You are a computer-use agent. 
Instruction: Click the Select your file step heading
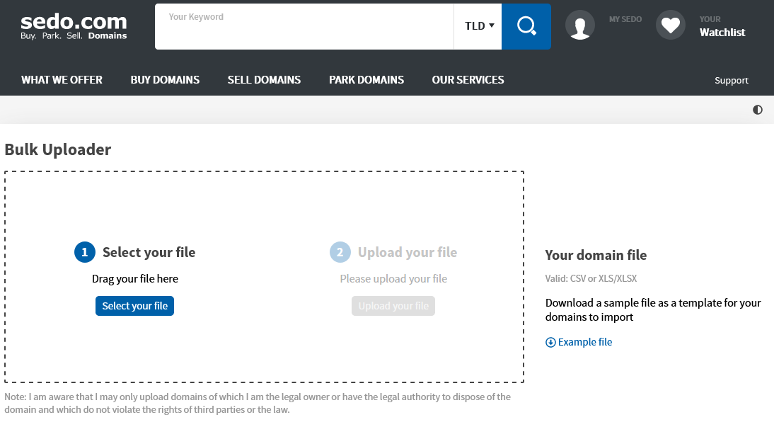click(149, 252)
